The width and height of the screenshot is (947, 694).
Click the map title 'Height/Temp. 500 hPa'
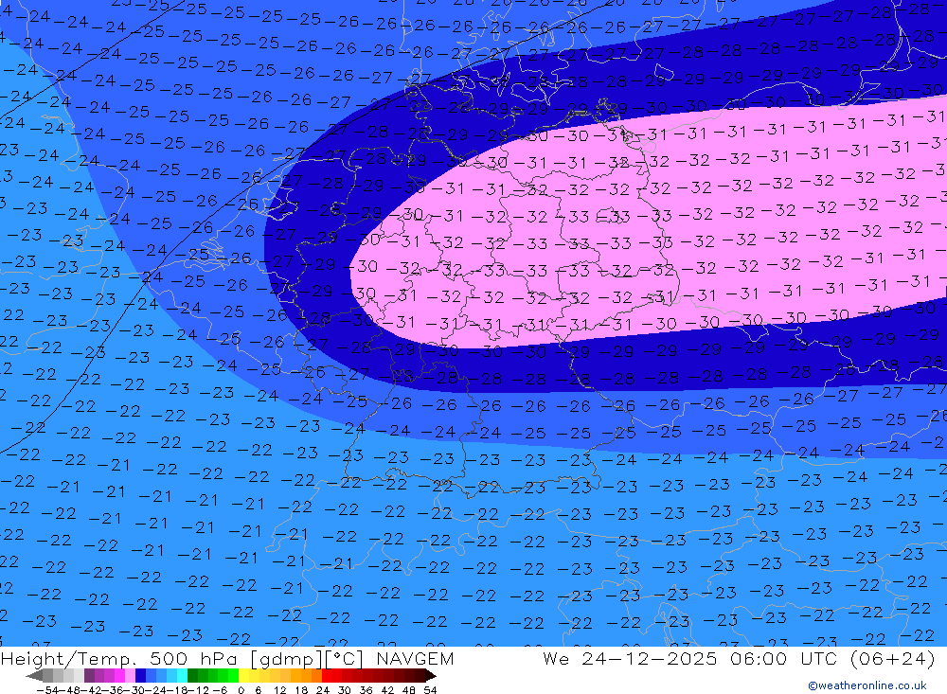point(119,658)
